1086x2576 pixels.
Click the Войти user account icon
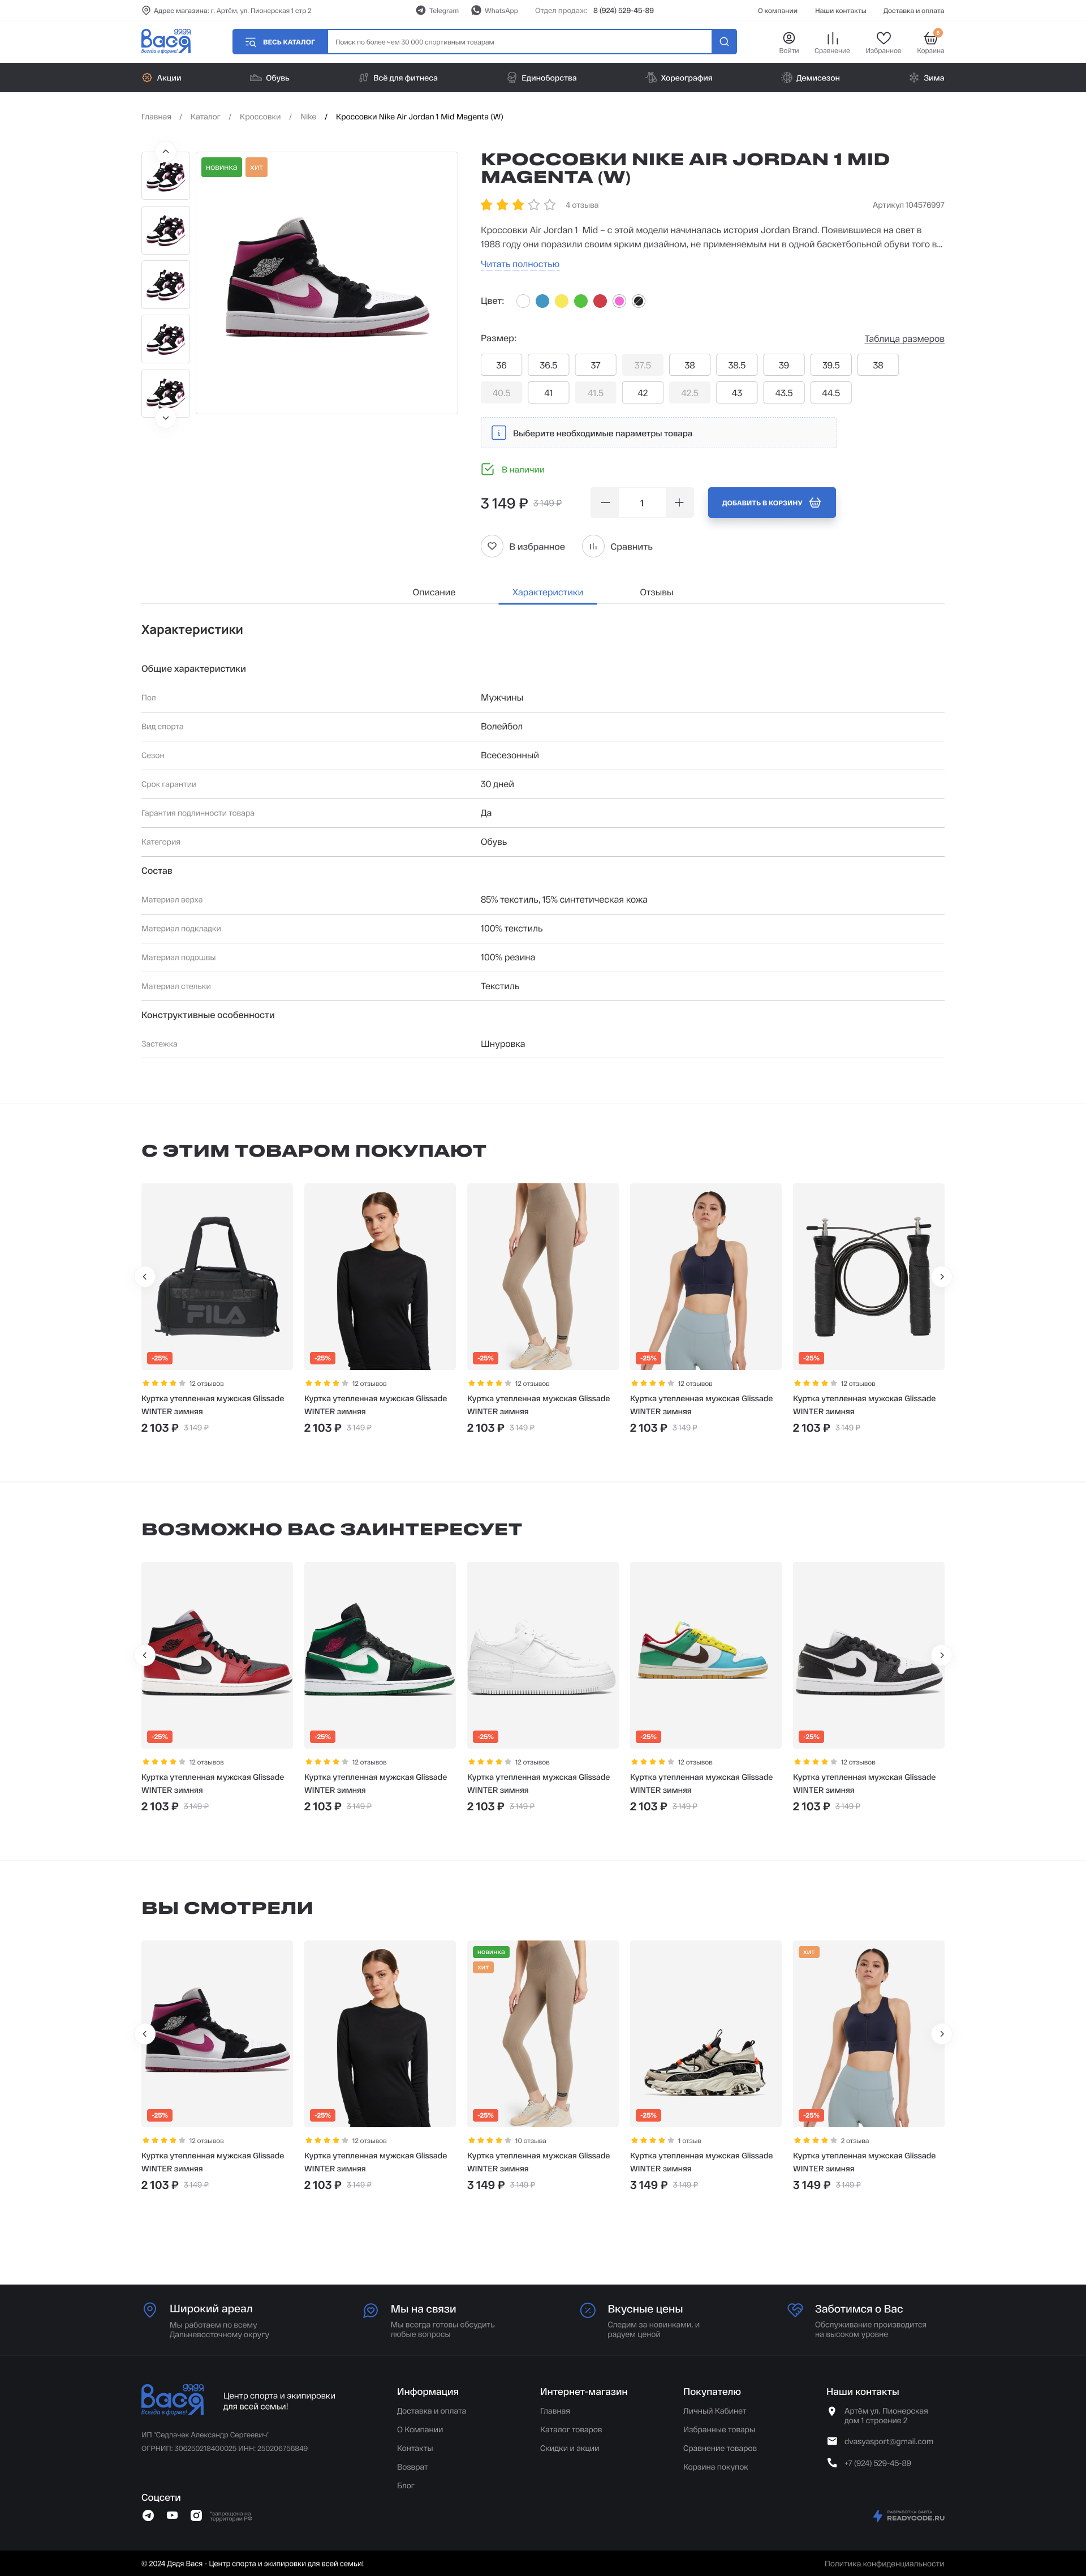[788, 38]
